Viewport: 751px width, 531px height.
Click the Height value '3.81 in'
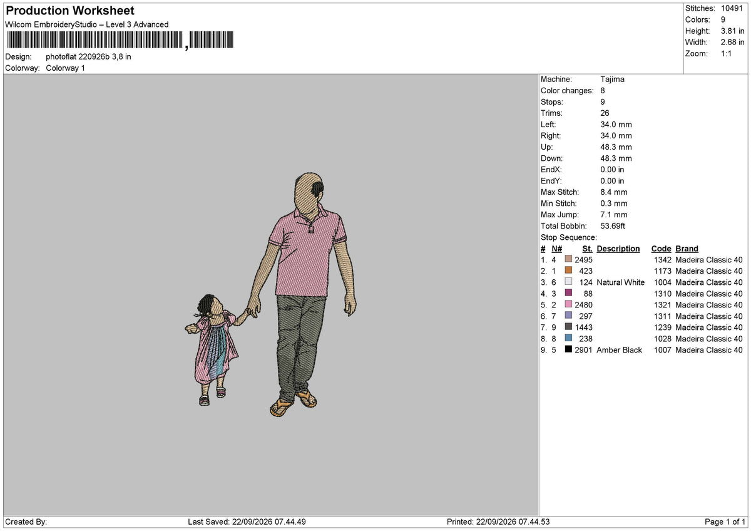coord(733,31)
